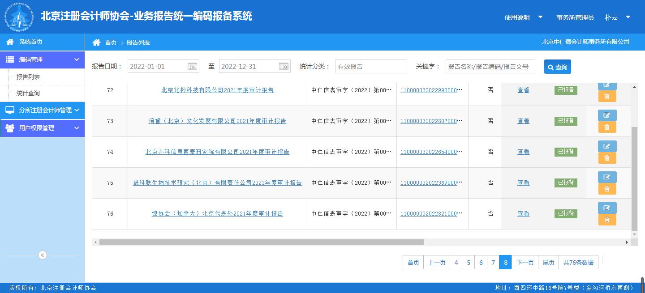Open the start date calendar picker icon

pyautogui.click(x=192, y=67)
